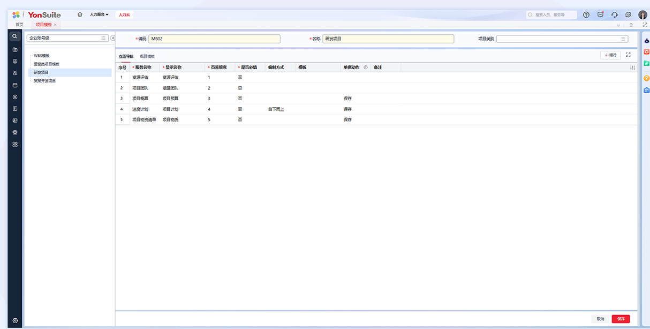Viewport: 650px width, 329px height.
Task: Expand the table to fullscreen beside 增行
Action: tap(628, 55)
